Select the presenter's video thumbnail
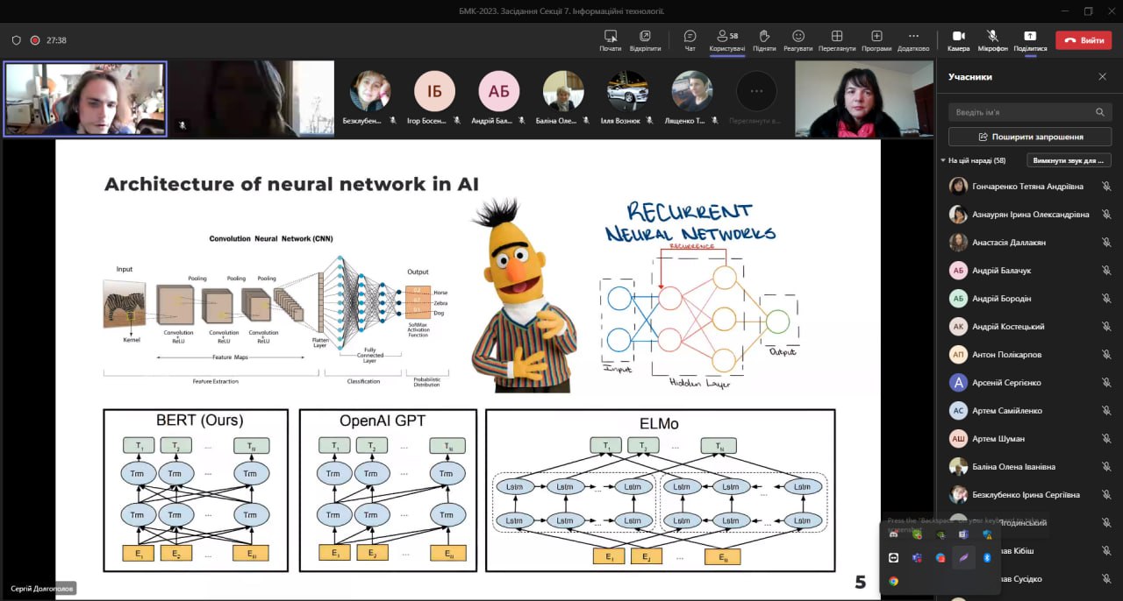The image size is (1123, 601). [x=85, y=99]
